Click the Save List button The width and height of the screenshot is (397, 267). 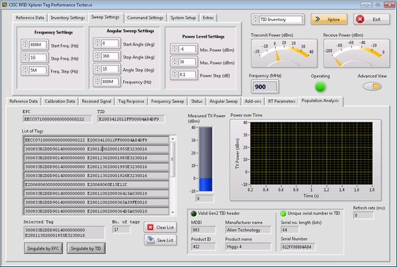[159, 240]
